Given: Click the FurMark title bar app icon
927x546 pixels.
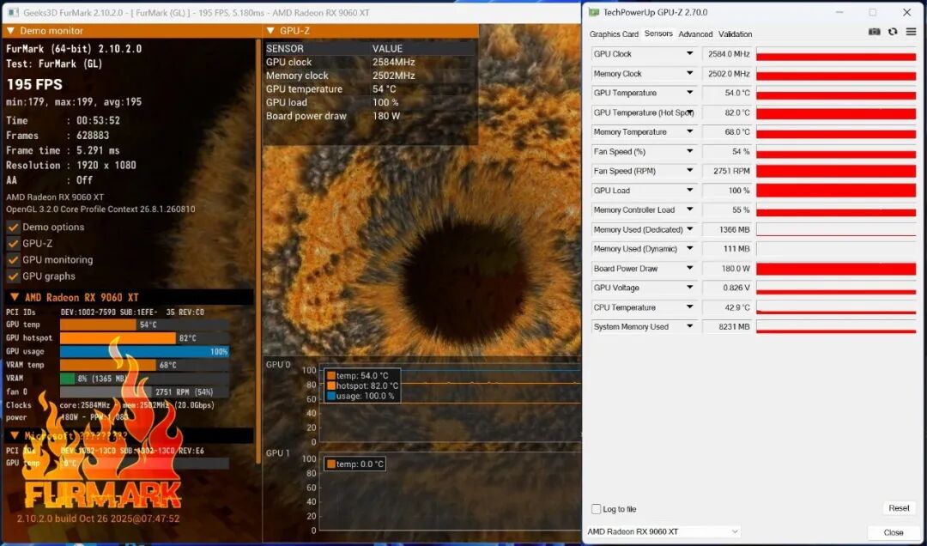Looking at the screenshot, I should point(12,12).
